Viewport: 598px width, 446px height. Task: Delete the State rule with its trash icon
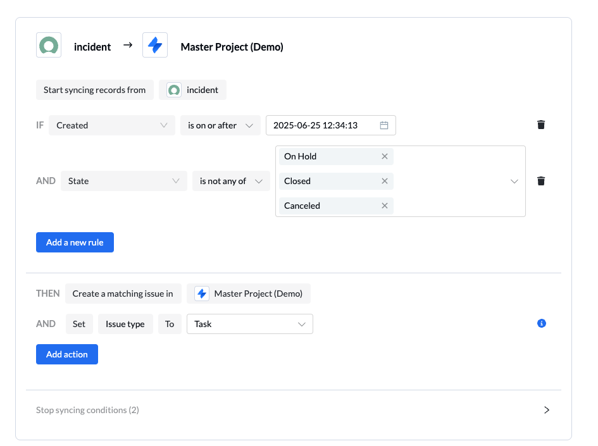tap(541, 181)
